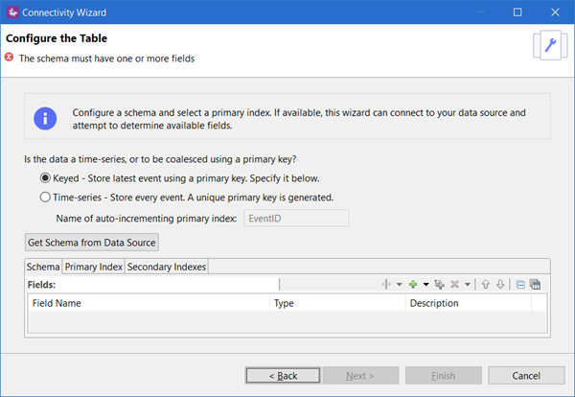575x397 pixels.
Task: Switch to the Secondary Indexes tab
Action: (167, 267)
